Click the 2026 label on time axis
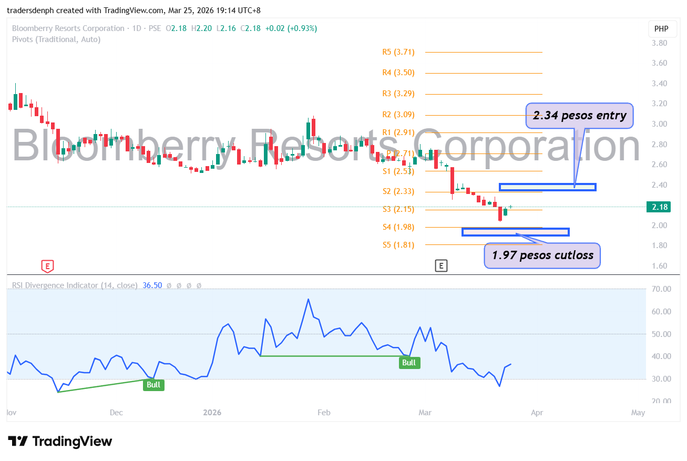The image size is (687, 461). 212,413
